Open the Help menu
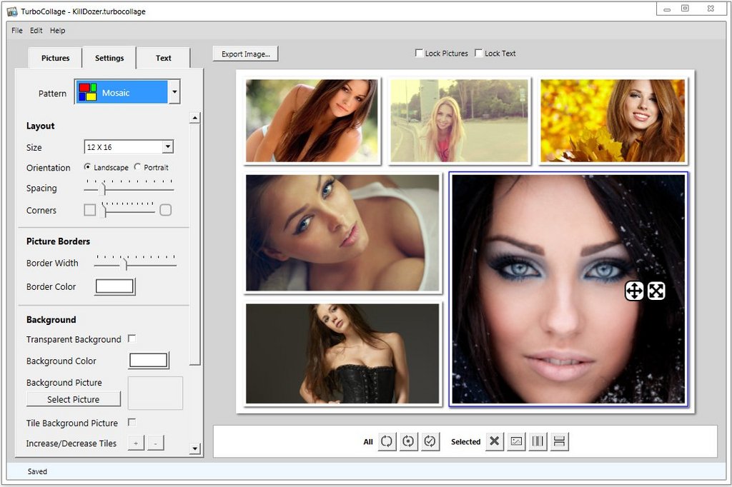 coord(57,30)
